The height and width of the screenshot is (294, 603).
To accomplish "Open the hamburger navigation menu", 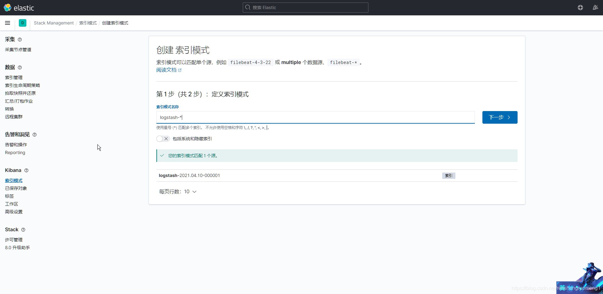I will (8, 23).
